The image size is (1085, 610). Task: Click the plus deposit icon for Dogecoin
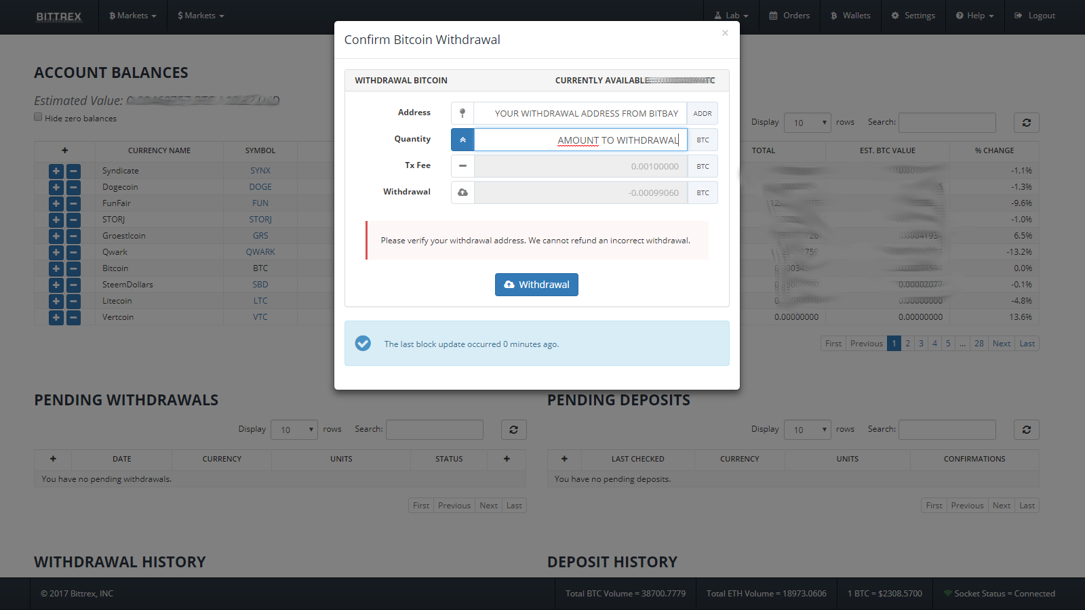[56, 187]
